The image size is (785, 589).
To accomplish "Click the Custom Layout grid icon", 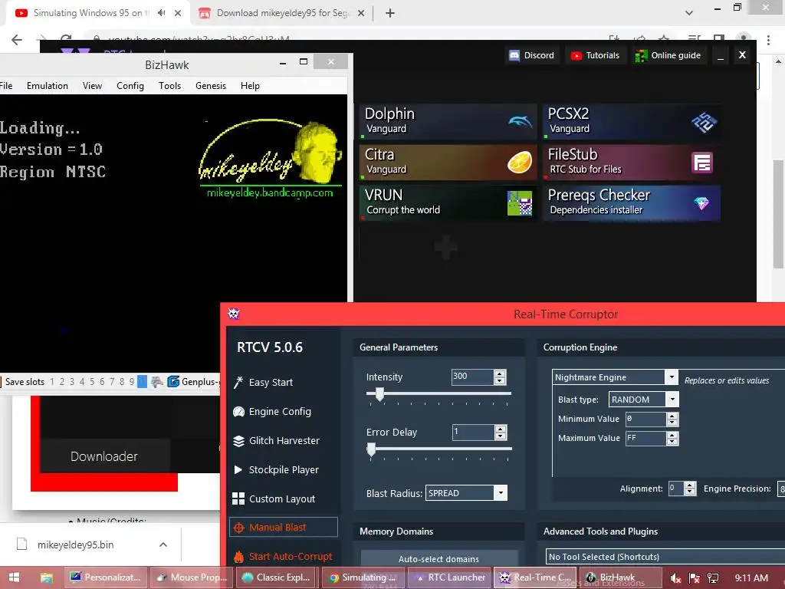I will point(238,499).
